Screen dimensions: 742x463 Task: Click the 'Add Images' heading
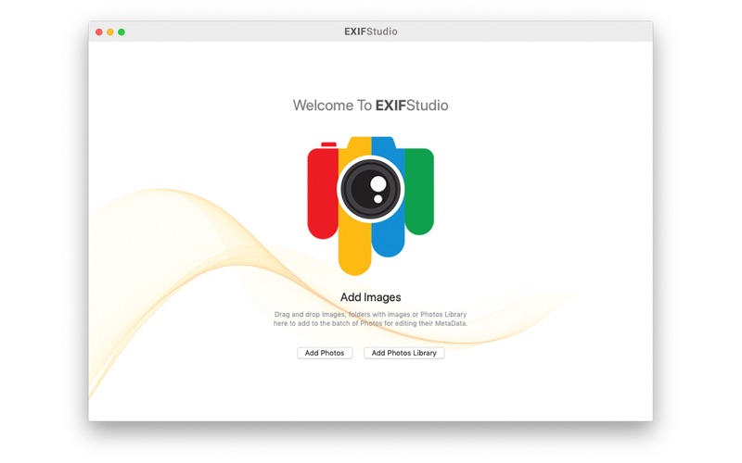[x=370, y=297]
